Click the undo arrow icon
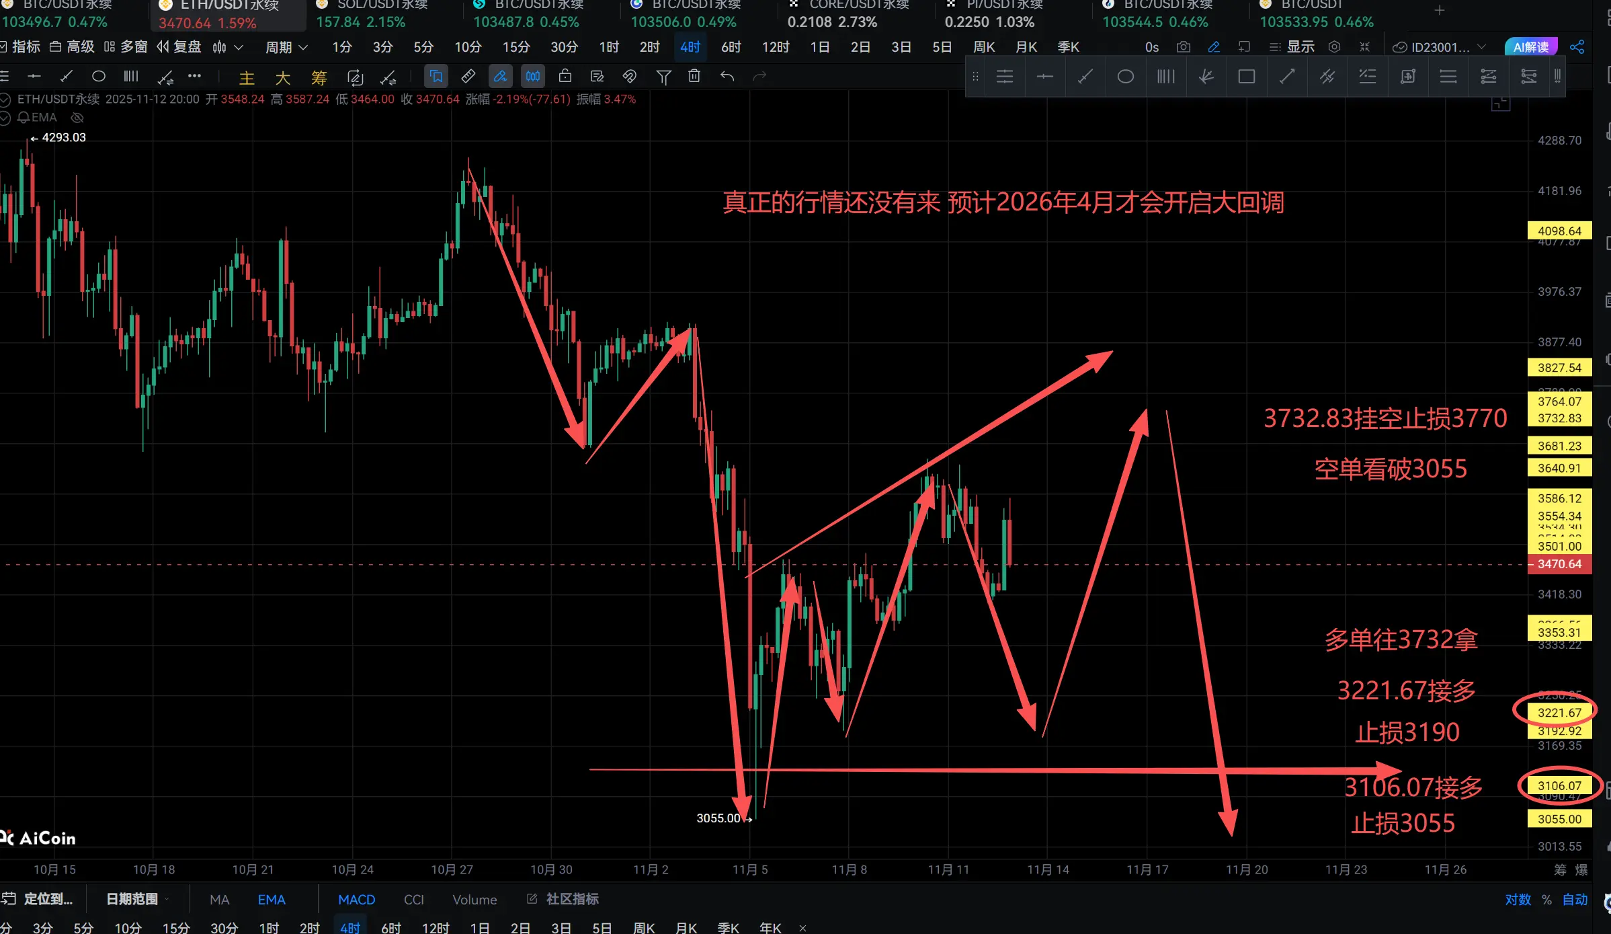Screen dimensions: 1611x934 click(x=727, y=76)
